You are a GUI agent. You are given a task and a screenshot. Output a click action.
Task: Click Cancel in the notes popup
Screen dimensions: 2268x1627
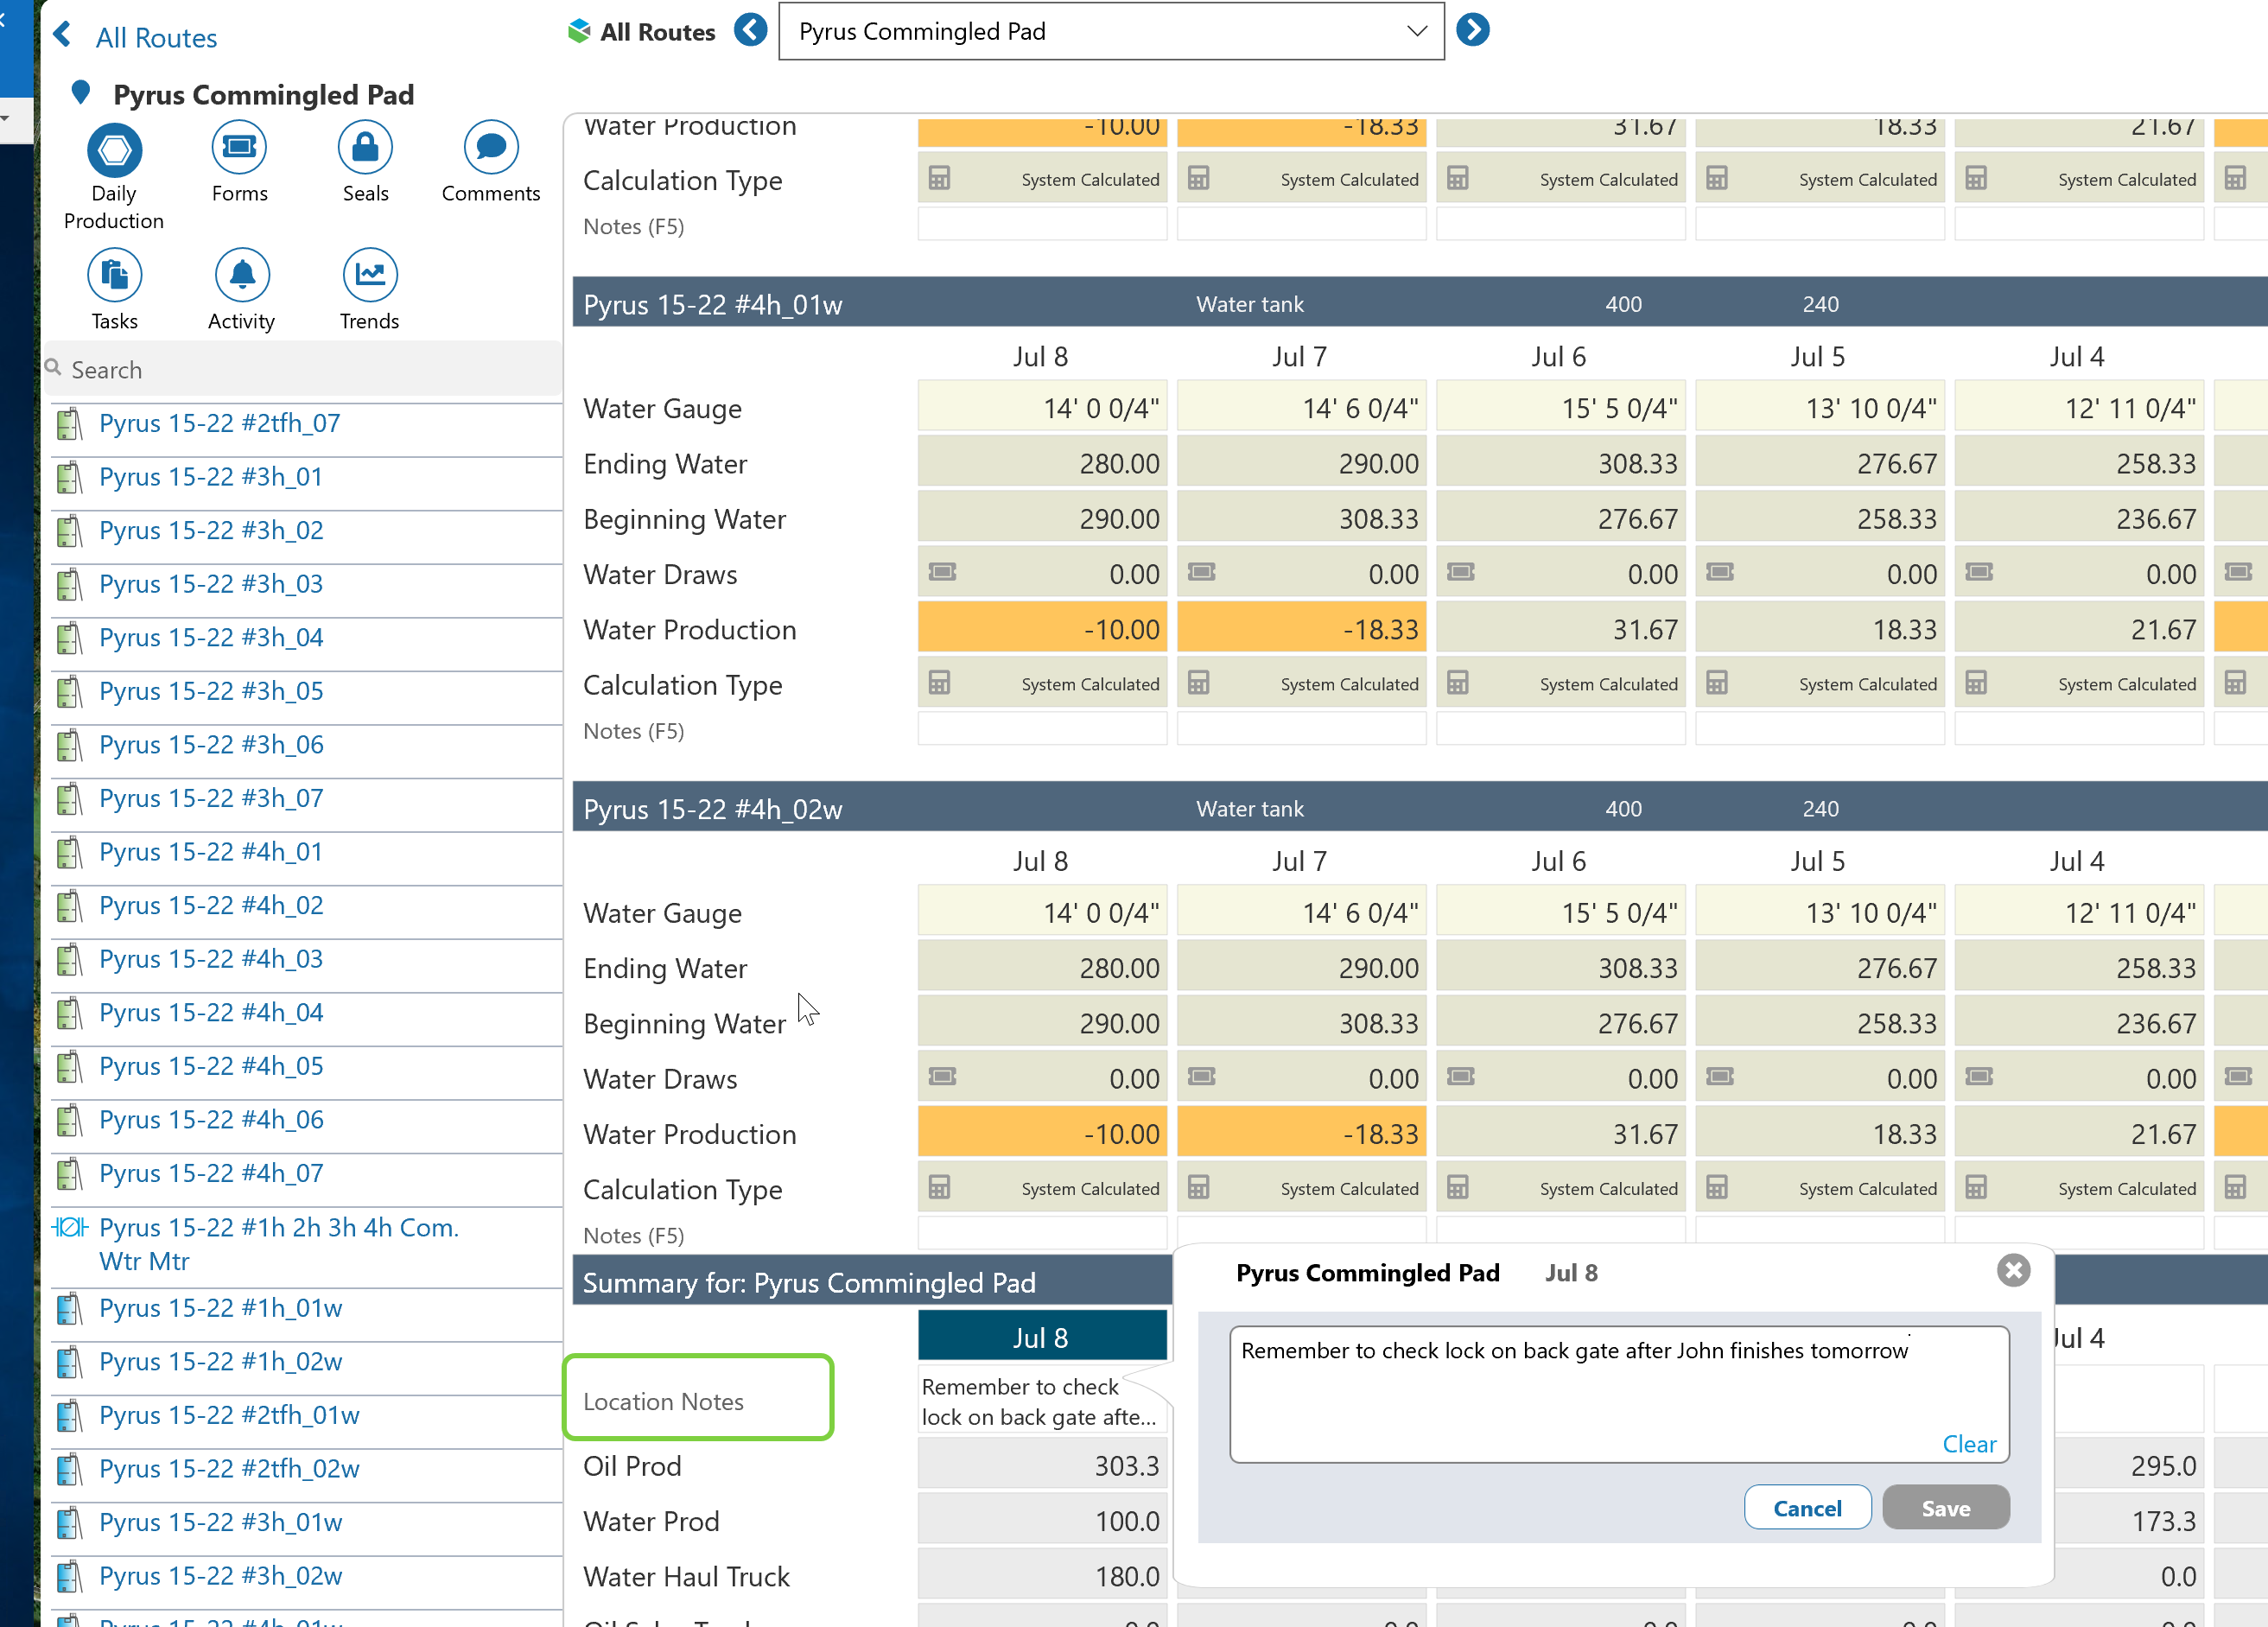pos(1806,1507)
